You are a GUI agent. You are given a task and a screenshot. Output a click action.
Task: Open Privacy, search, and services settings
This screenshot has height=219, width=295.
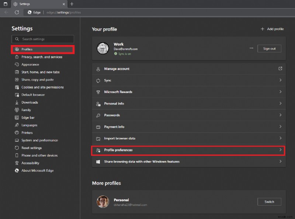(43, 57)
